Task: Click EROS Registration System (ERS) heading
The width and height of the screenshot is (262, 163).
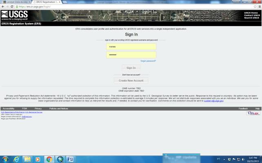Action: 21,24
